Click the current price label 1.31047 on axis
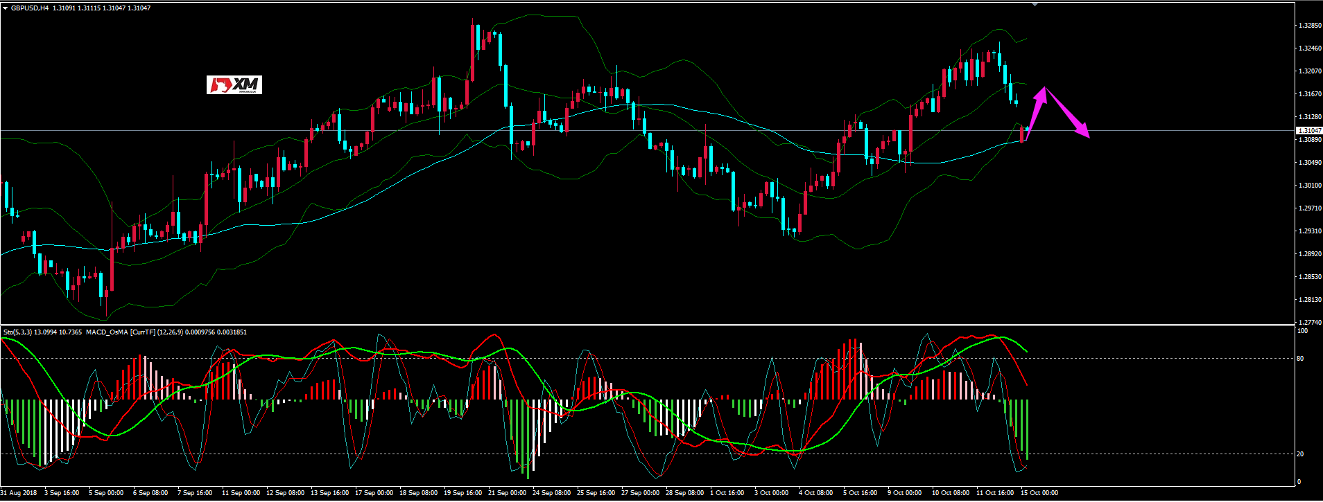Viewport: 1323px width, 502px height. click(x=1309, y=130)
